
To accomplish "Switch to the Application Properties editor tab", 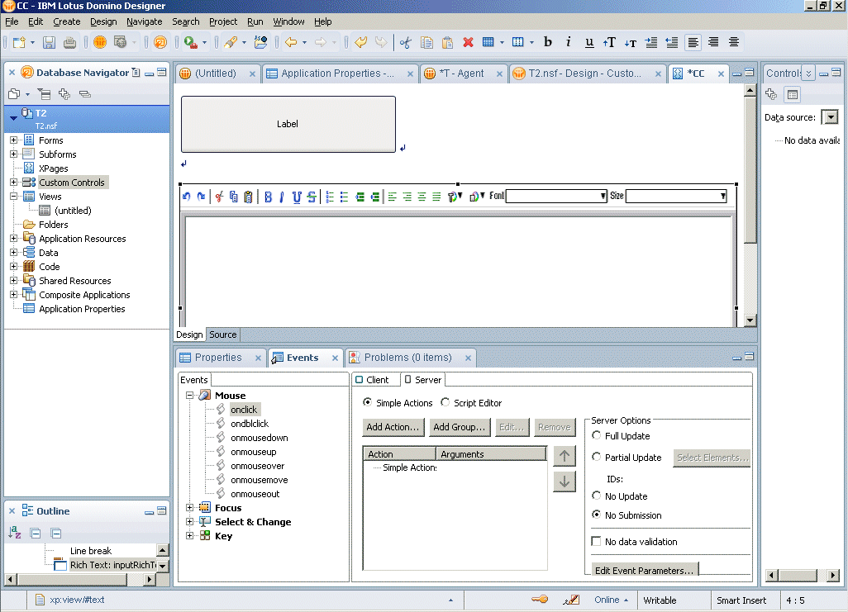I will (339, 74).
